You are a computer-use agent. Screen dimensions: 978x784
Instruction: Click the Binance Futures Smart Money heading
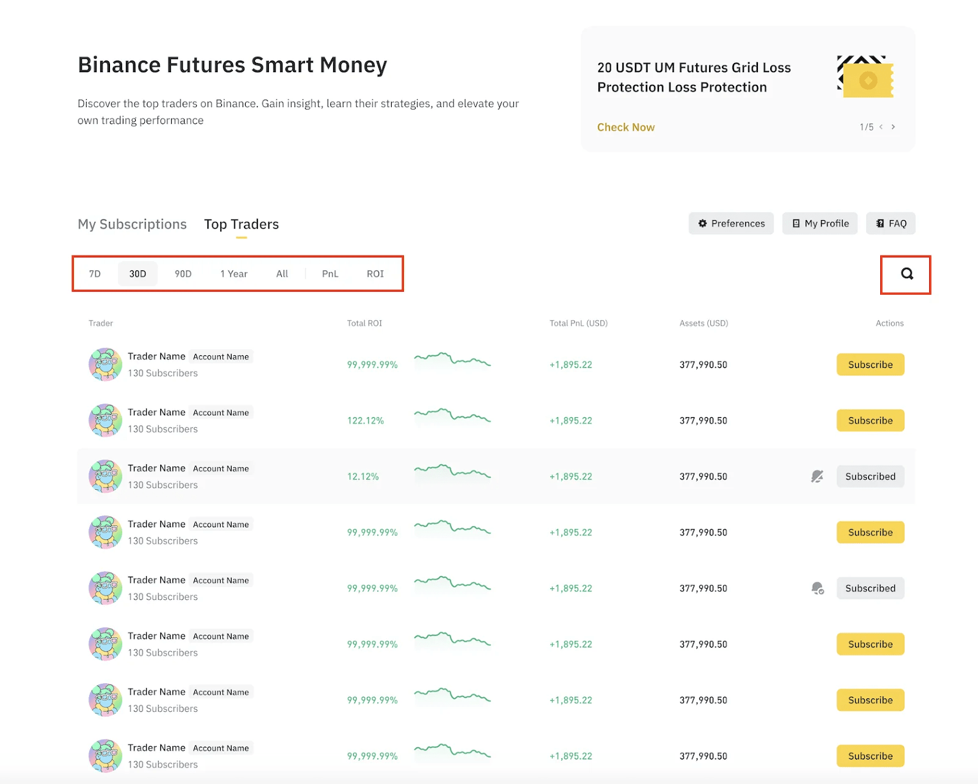tap(232, 65)
